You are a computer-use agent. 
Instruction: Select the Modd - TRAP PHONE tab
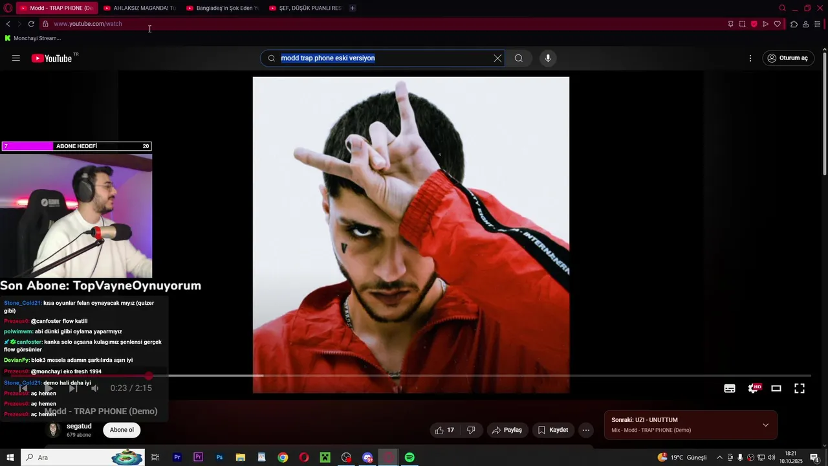[57, 8]
